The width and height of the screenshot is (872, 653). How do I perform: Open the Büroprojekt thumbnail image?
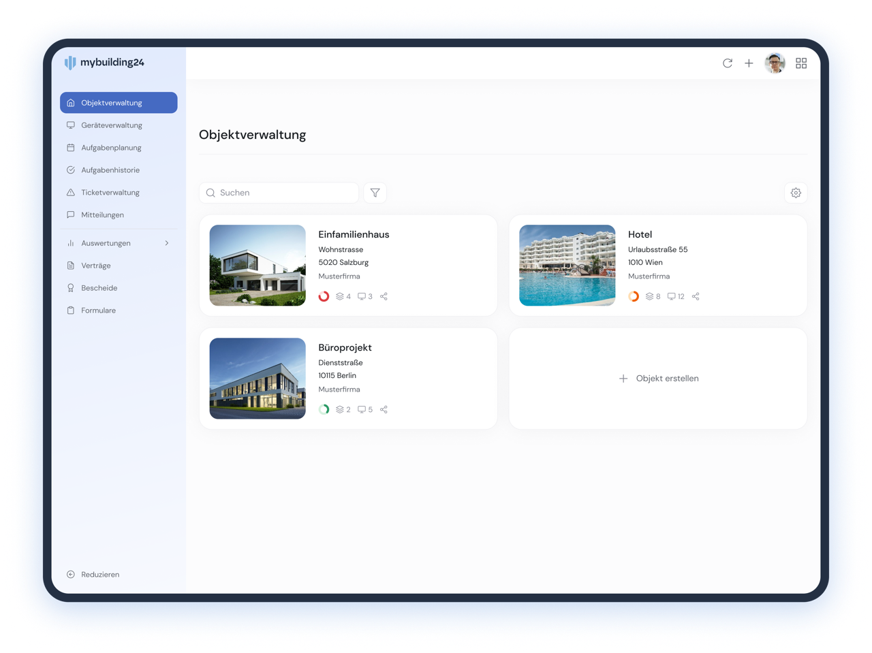click(258, 379)
